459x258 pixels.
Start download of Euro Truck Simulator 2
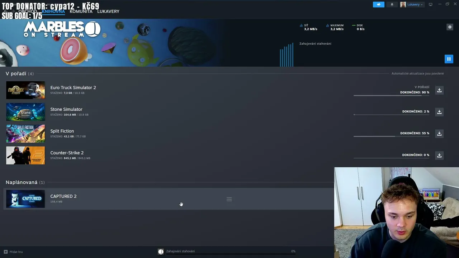(x=439, y=90)
